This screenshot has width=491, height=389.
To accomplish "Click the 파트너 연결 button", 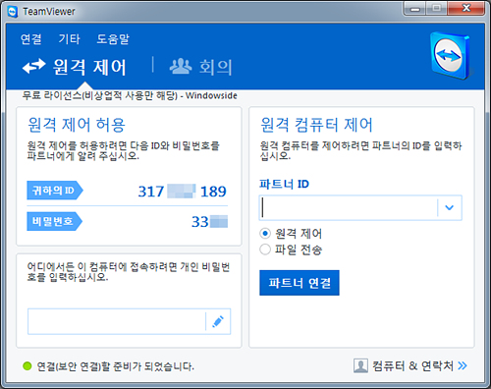I will (300, 283).
